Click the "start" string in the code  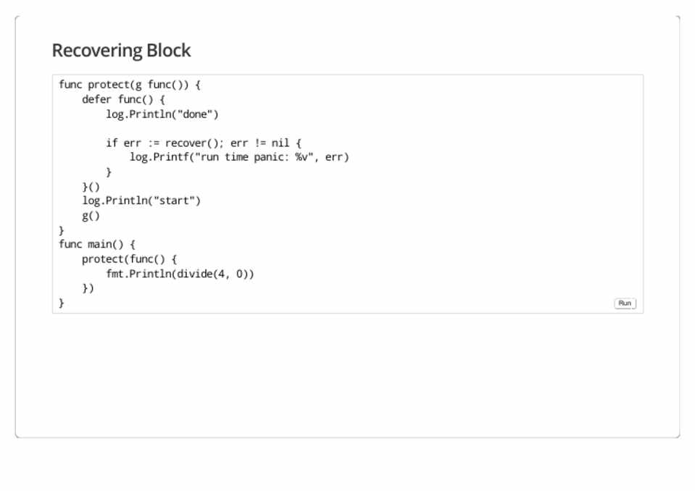click(180, 201)
